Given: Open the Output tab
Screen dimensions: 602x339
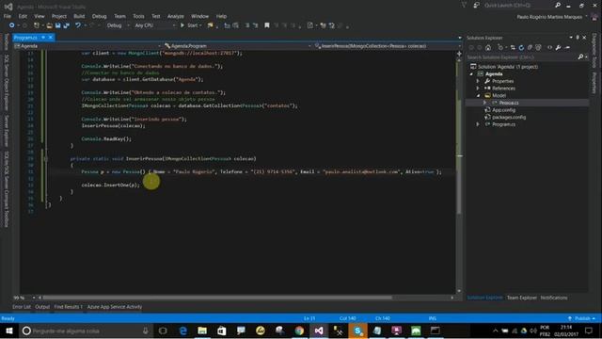Looking at the screenshot, I should tap(42, 307).
